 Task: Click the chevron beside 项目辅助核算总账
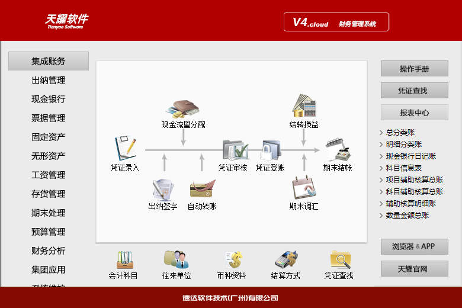[381, 180]
